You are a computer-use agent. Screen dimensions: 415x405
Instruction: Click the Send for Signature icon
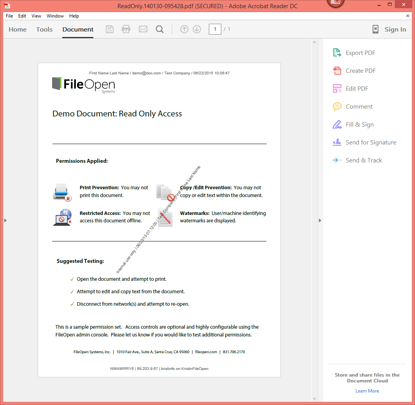pos(337,142)
